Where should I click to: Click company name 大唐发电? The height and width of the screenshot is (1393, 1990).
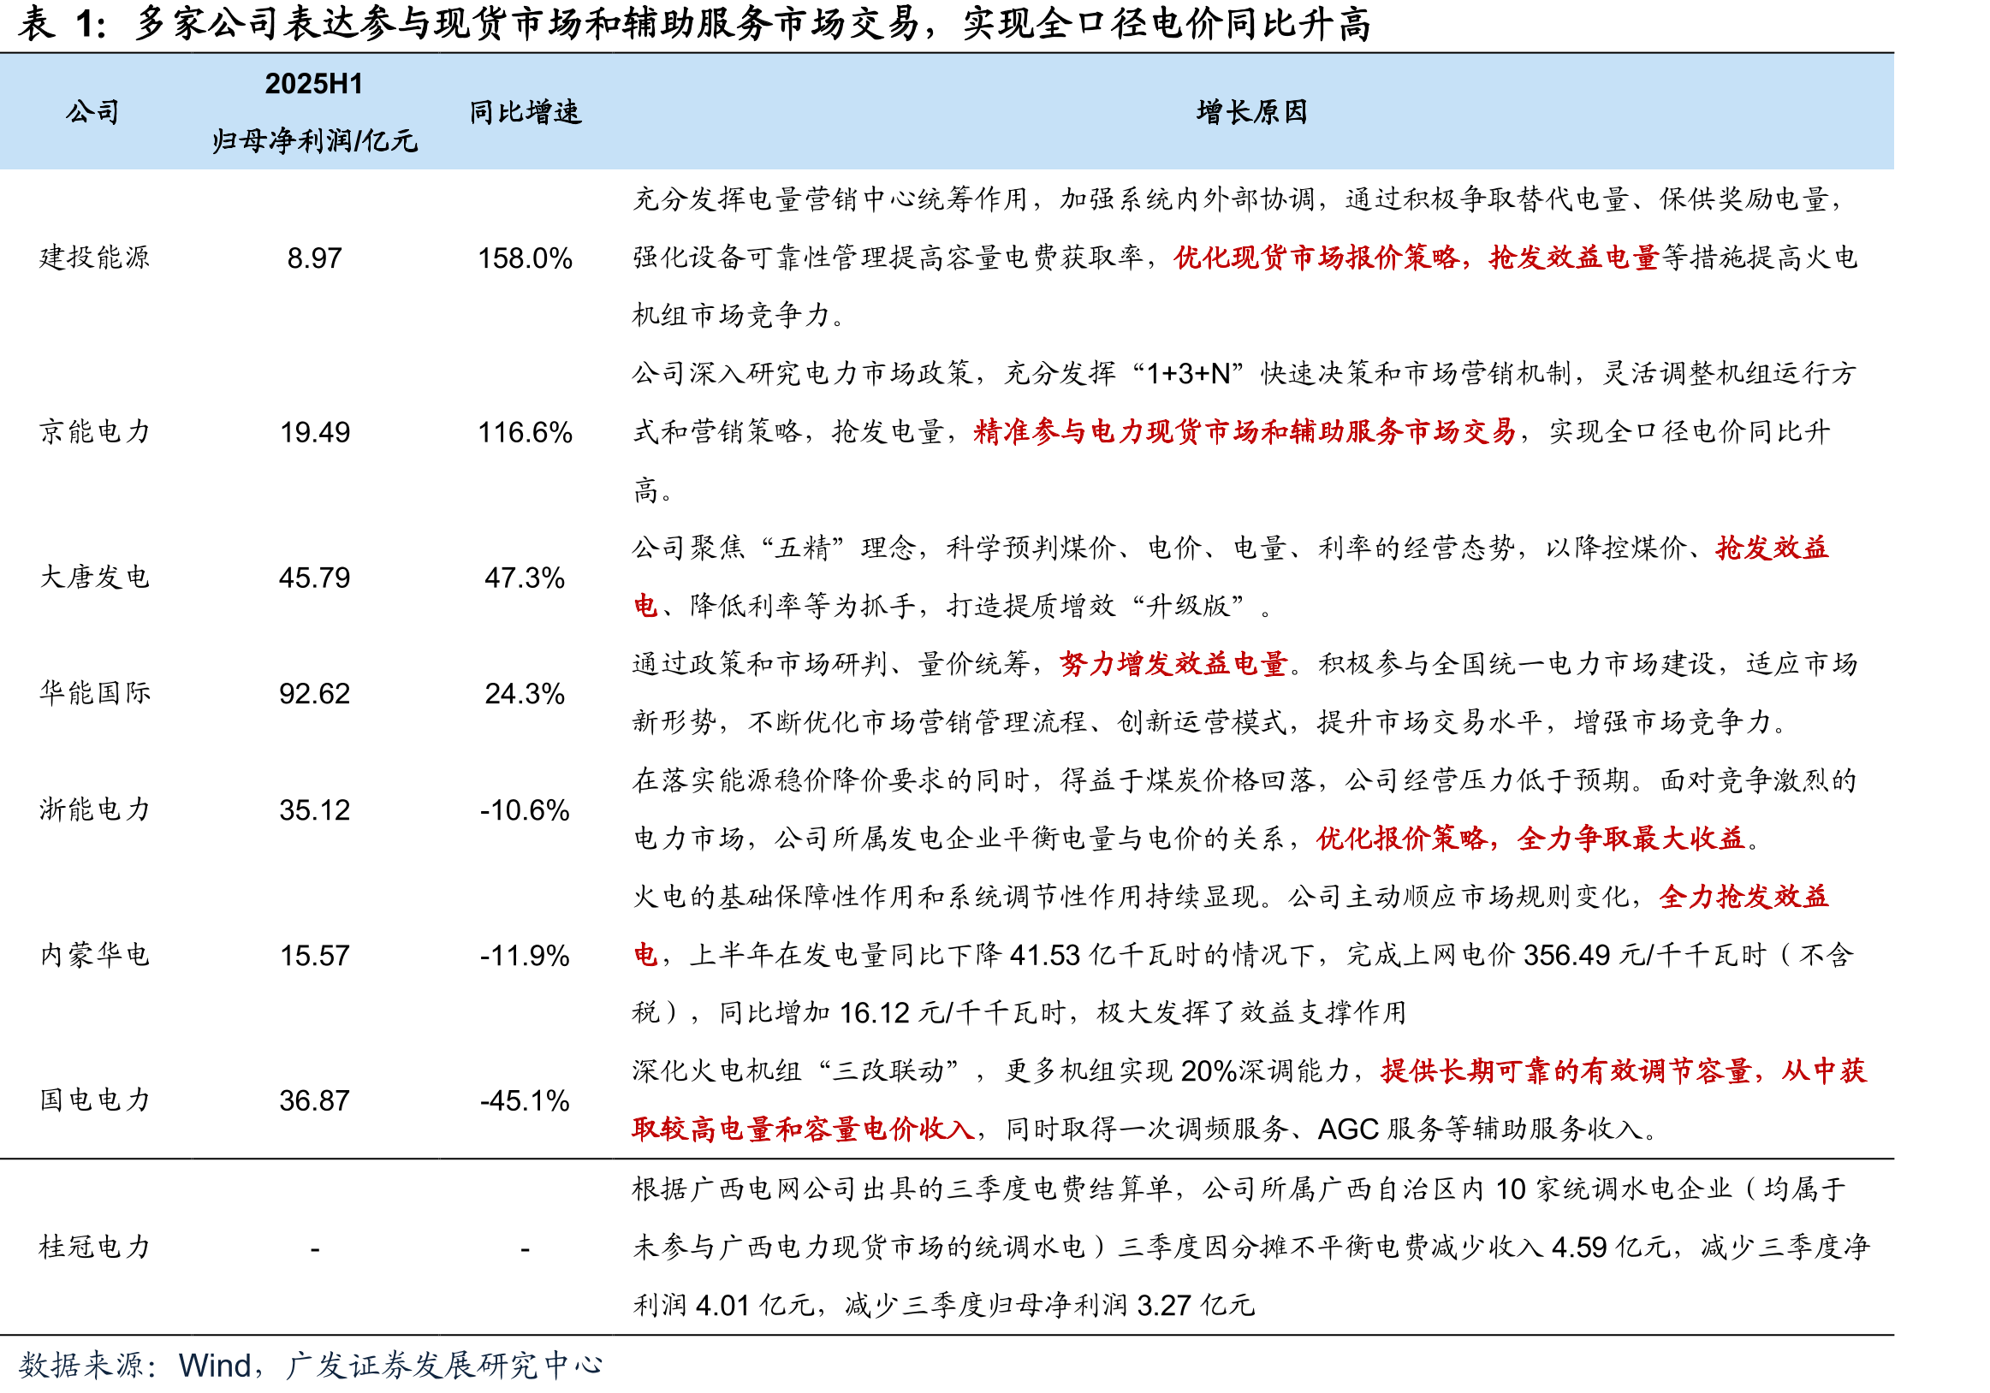point(94,577)
